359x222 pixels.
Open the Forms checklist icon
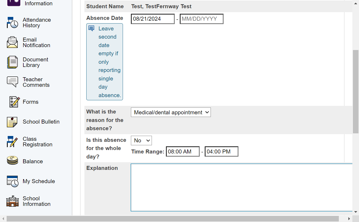pos(15,102)
